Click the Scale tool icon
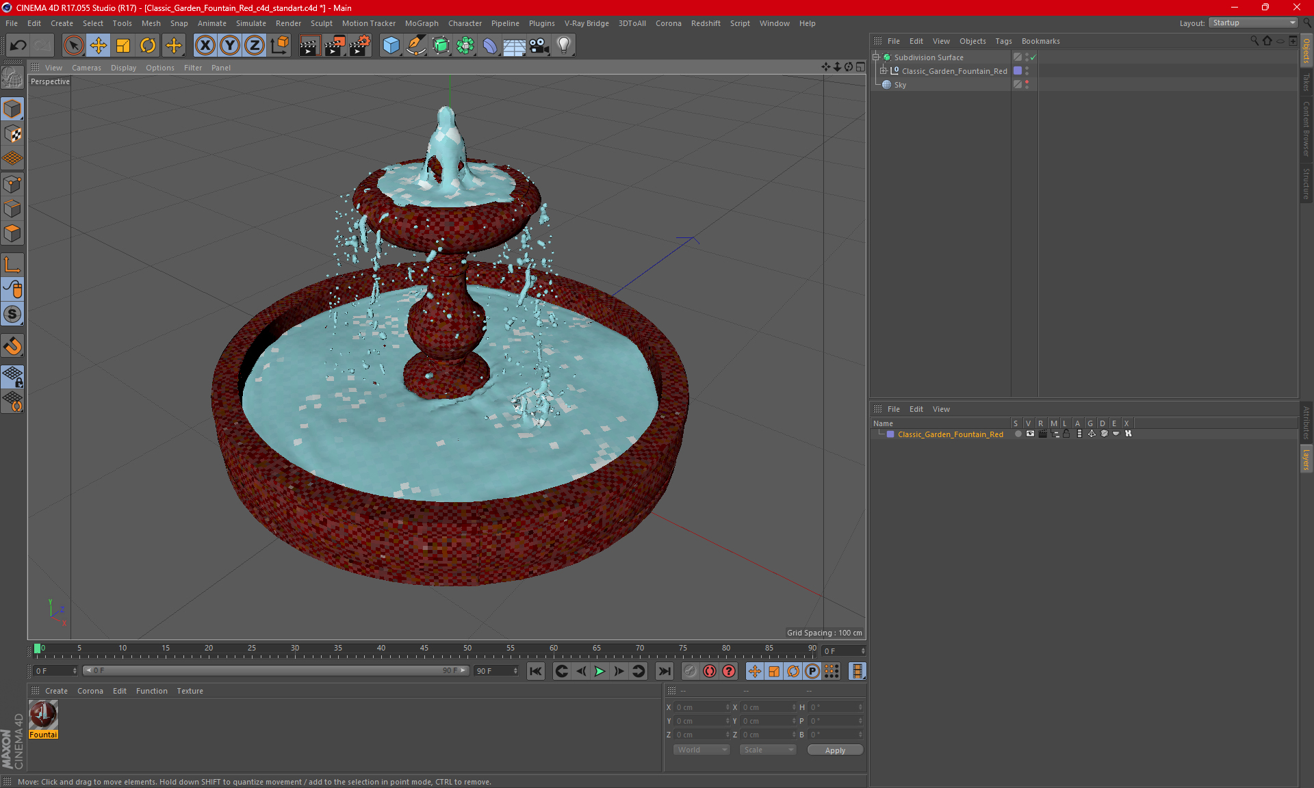 pyautogui.click(x=122, y=45)
